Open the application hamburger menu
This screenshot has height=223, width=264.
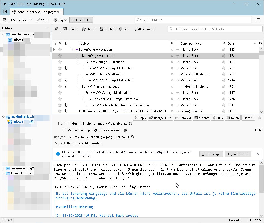(258, 20)
